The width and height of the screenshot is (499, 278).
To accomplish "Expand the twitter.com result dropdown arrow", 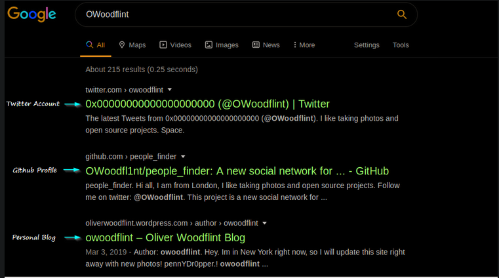I will pos(169,89).
